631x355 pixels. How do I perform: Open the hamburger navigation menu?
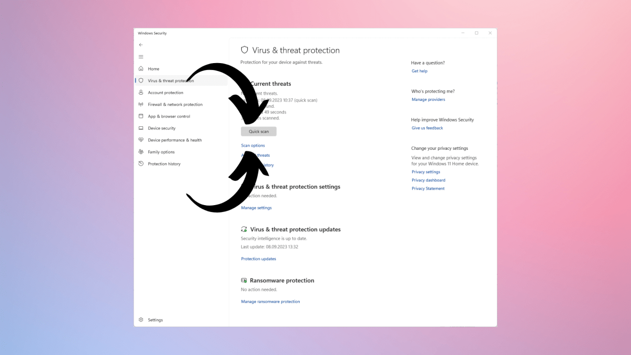(x=141, y=57)
